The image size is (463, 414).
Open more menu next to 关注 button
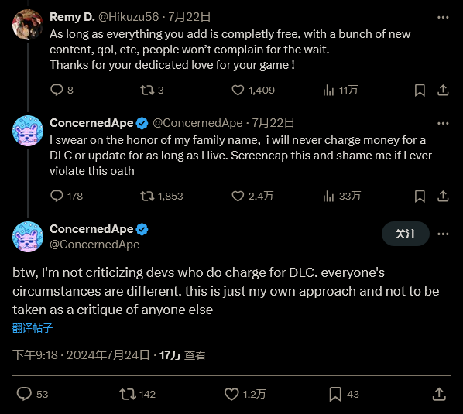point(443,234)
